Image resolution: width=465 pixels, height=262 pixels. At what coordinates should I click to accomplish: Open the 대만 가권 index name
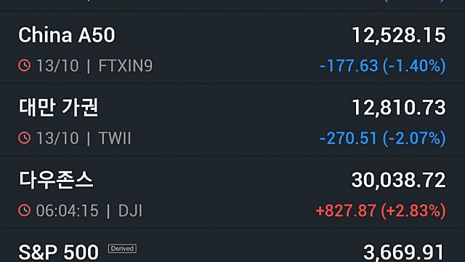coord(58,108)
